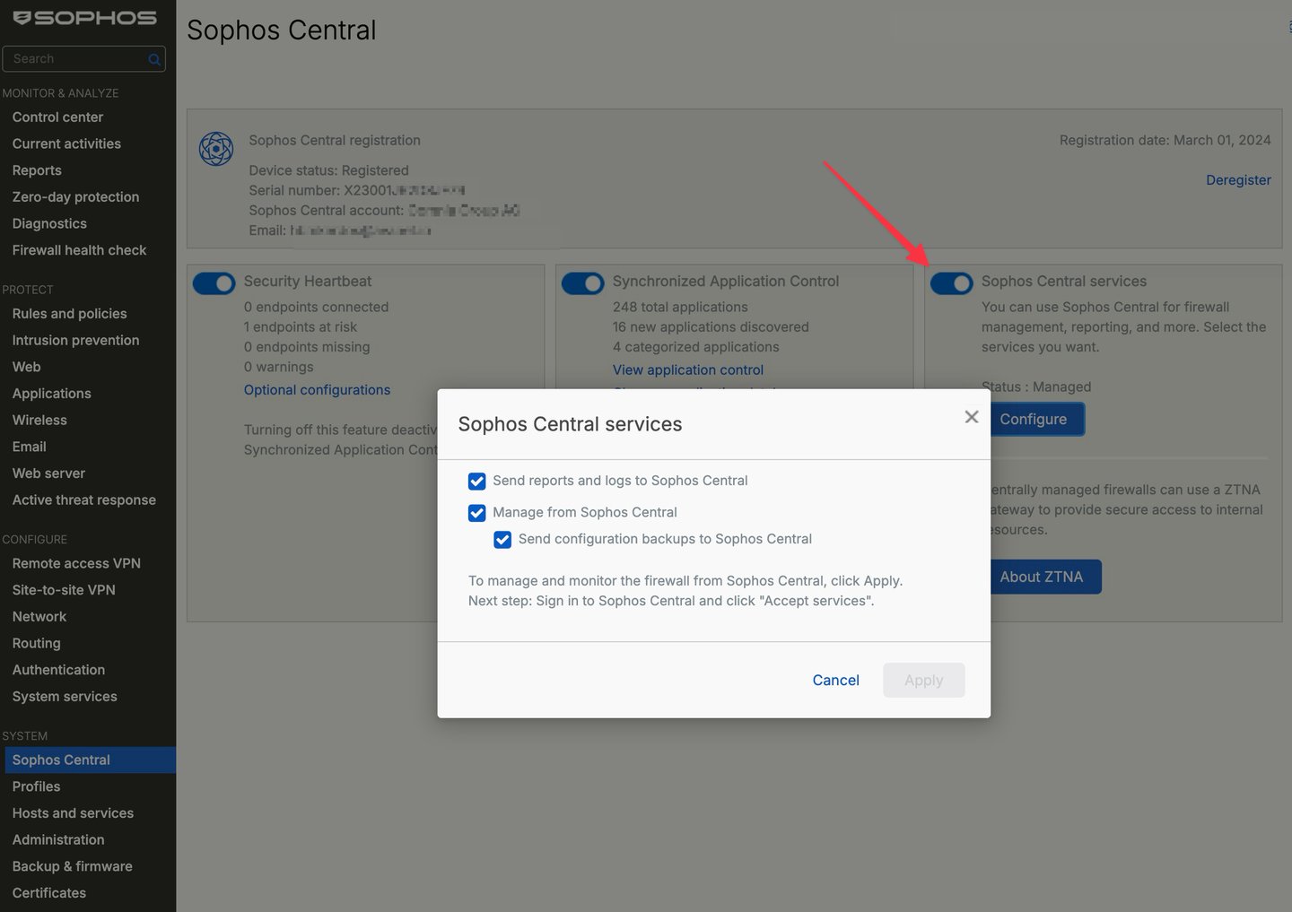Click the Cancel button in dialog

(835, 681)
